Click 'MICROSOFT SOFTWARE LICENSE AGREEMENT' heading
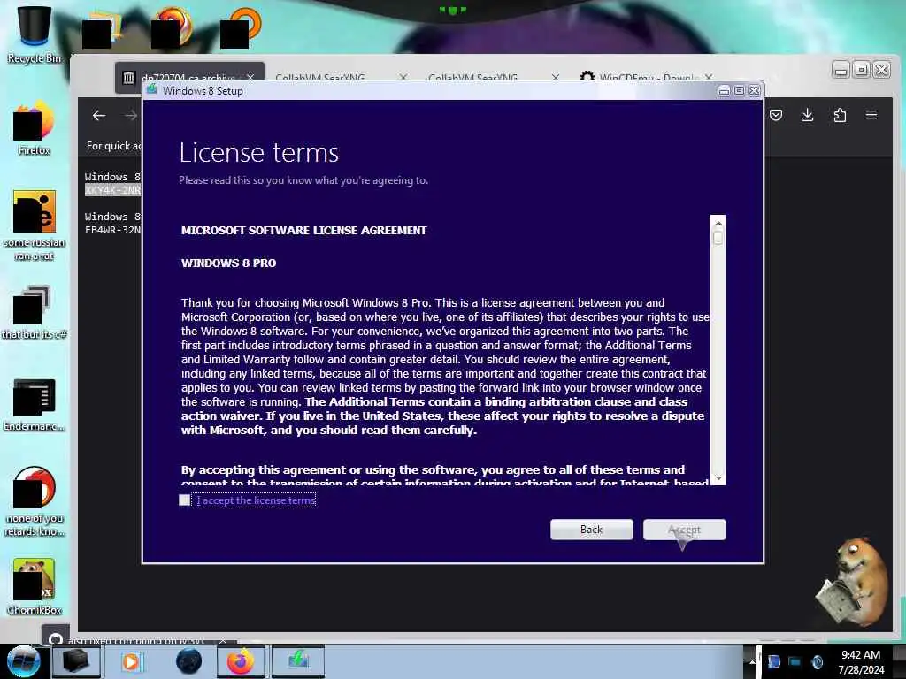Viewport: 906px width, 679px height. [x=304, y=231]
